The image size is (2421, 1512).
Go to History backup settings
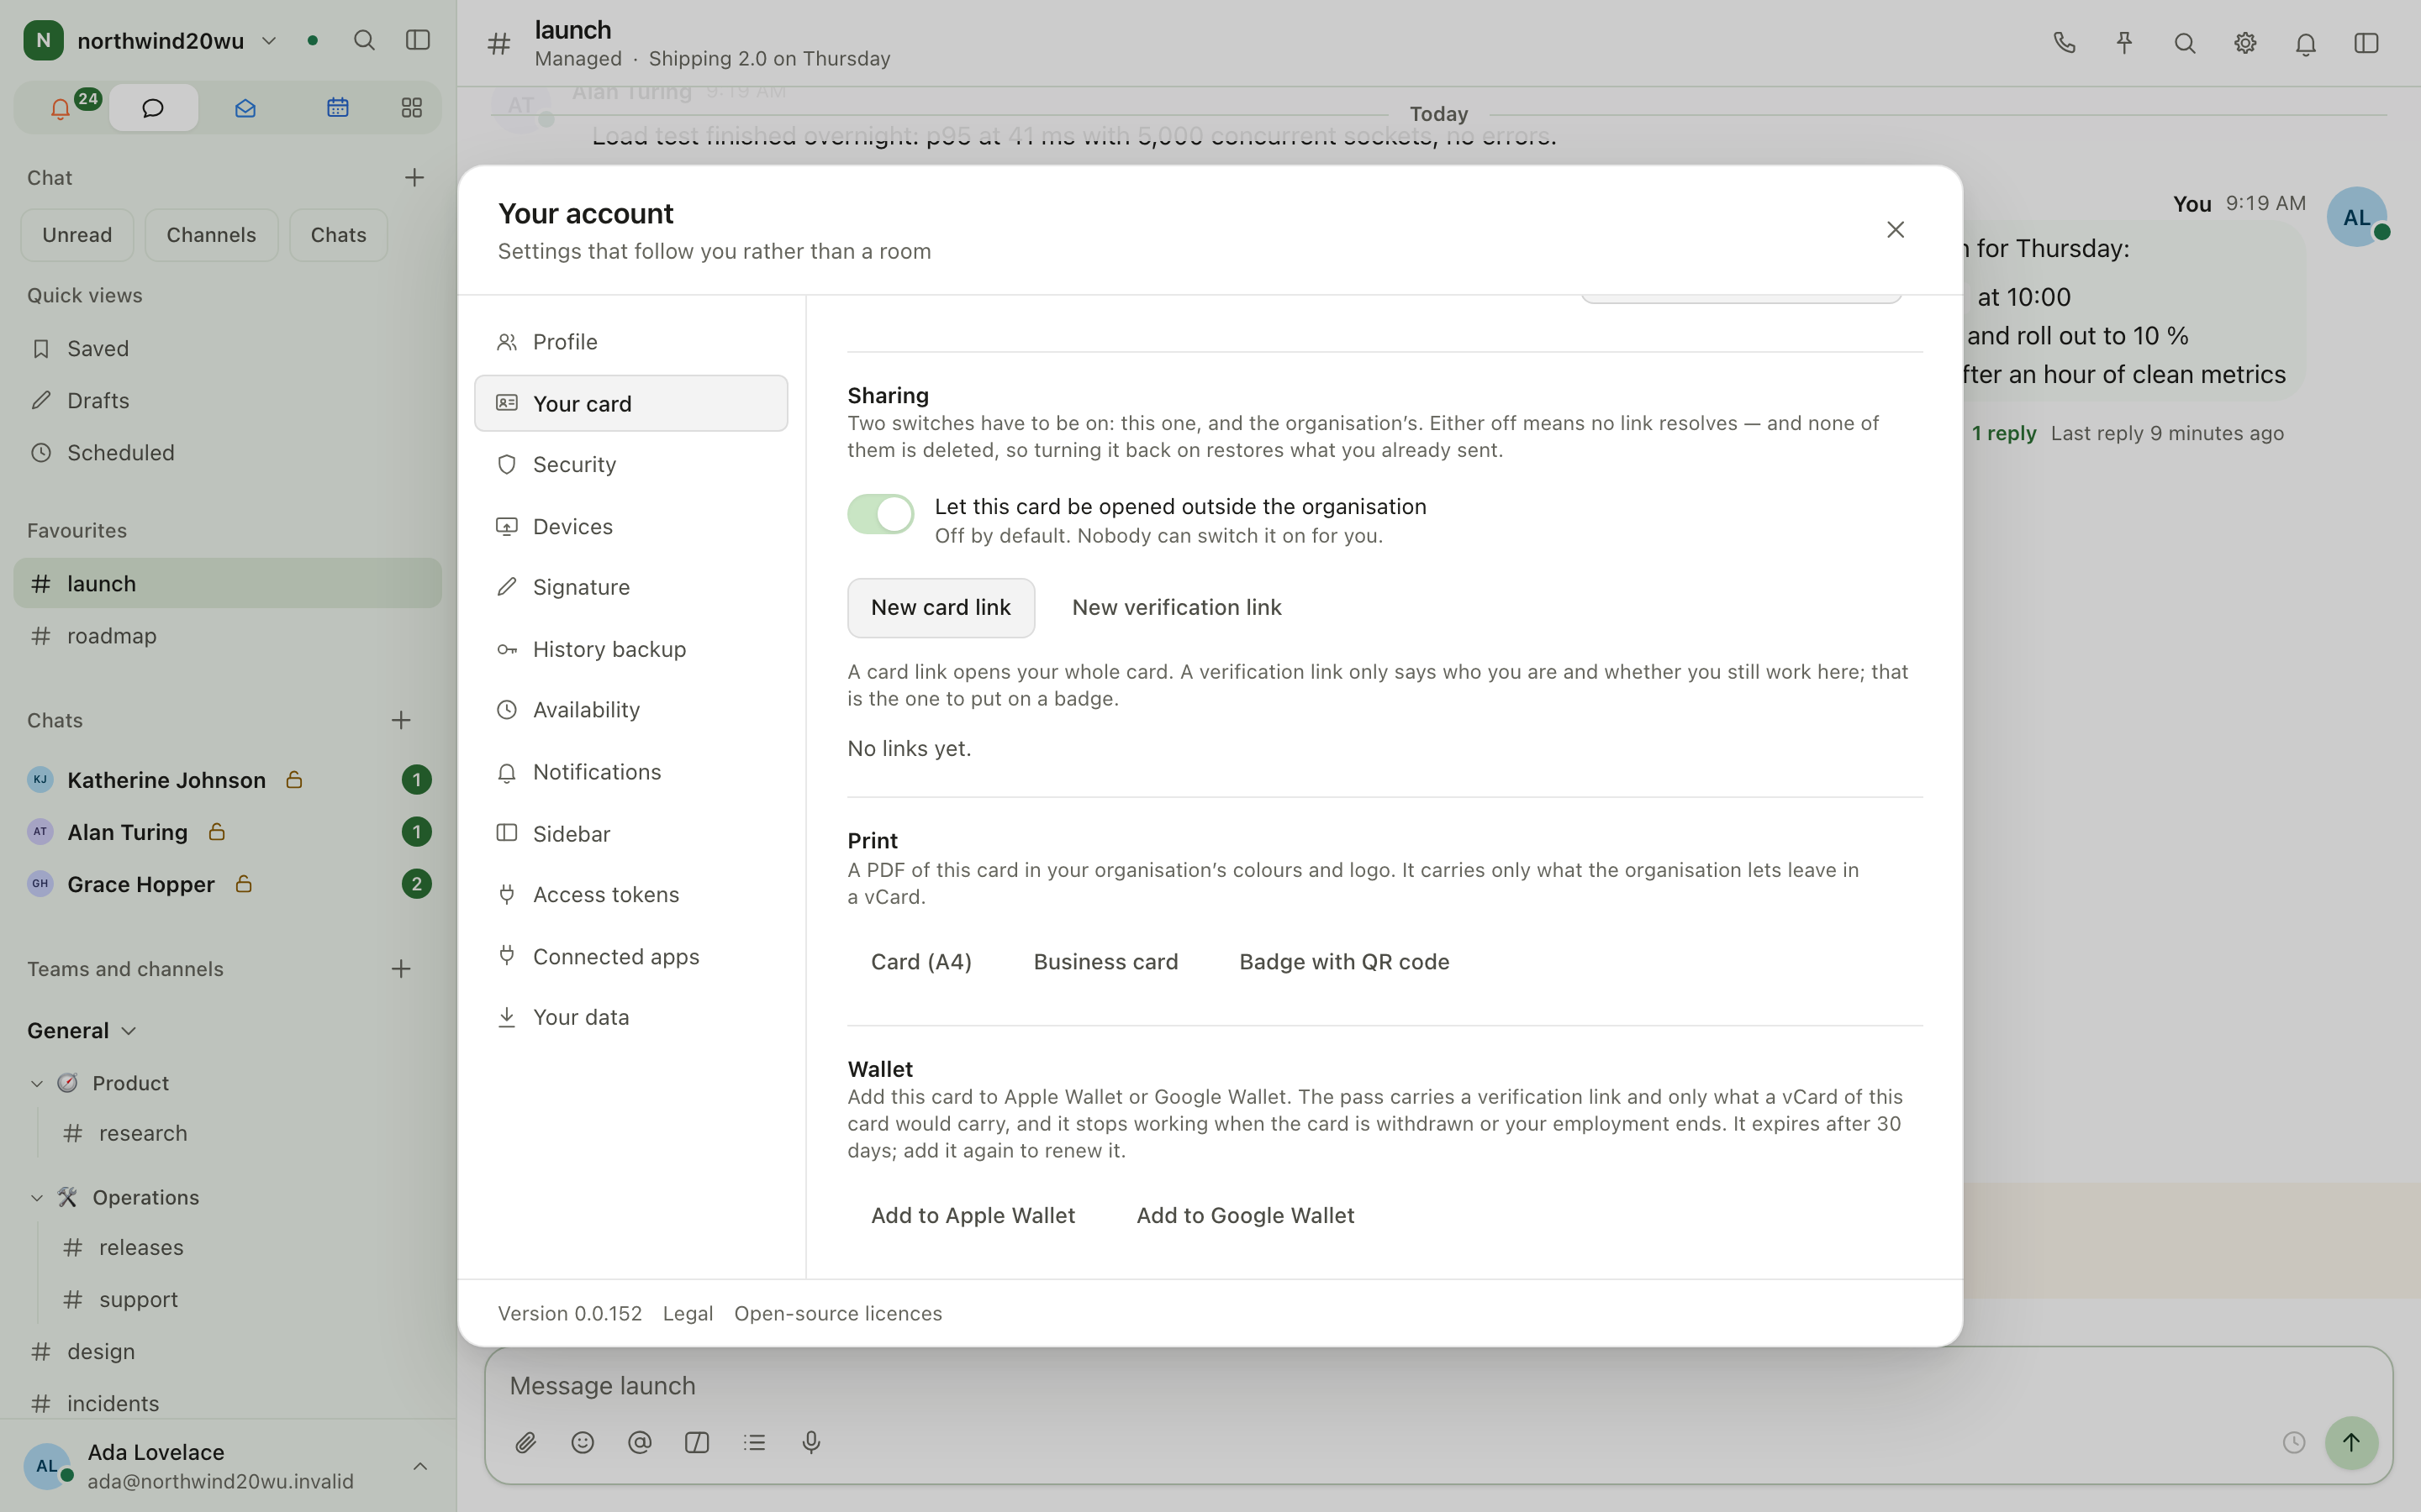(x=631, y=649)
